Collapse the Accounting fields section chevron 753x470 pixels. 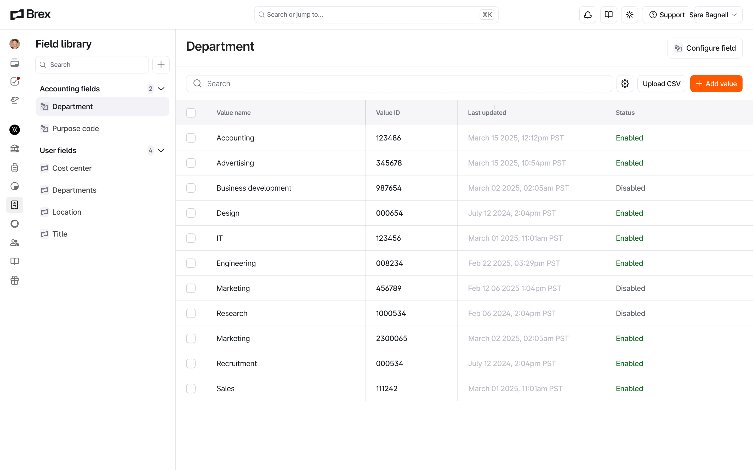click(x=161, y=89)
